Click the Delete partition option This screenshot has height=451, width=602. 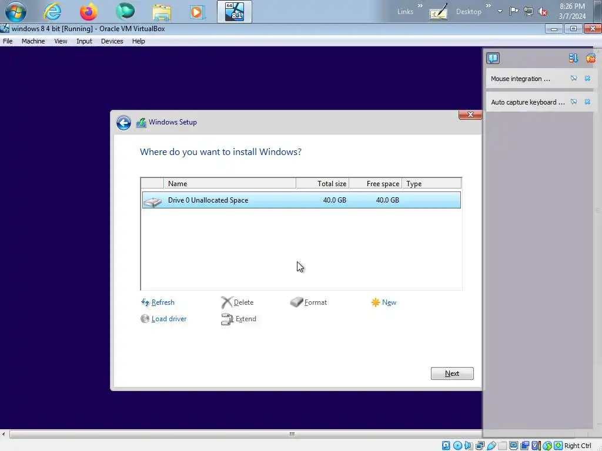point(238,302)
